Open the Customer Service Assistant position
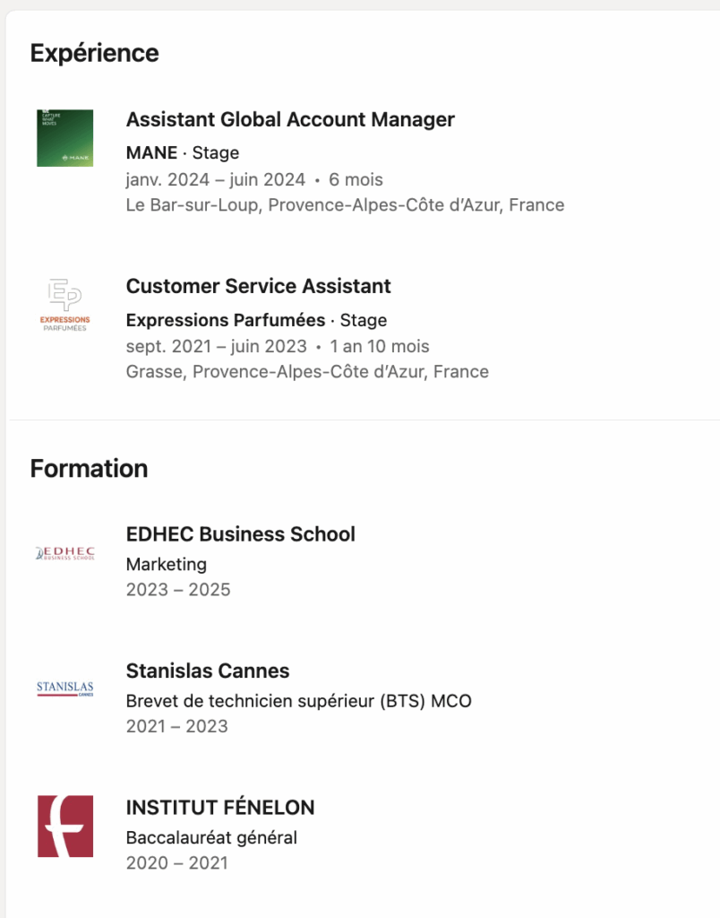This screenshot has width=720, height=918. click(258, 286)
